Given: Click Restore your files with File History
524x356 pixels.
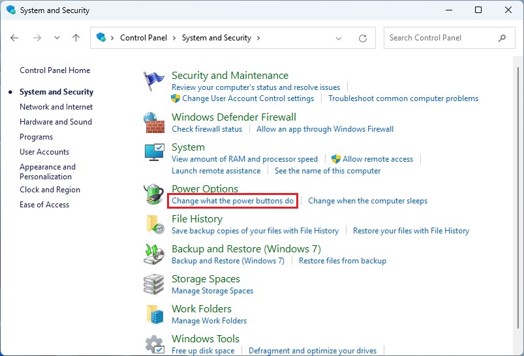Looking at the screenshot, I should [411, 231].
